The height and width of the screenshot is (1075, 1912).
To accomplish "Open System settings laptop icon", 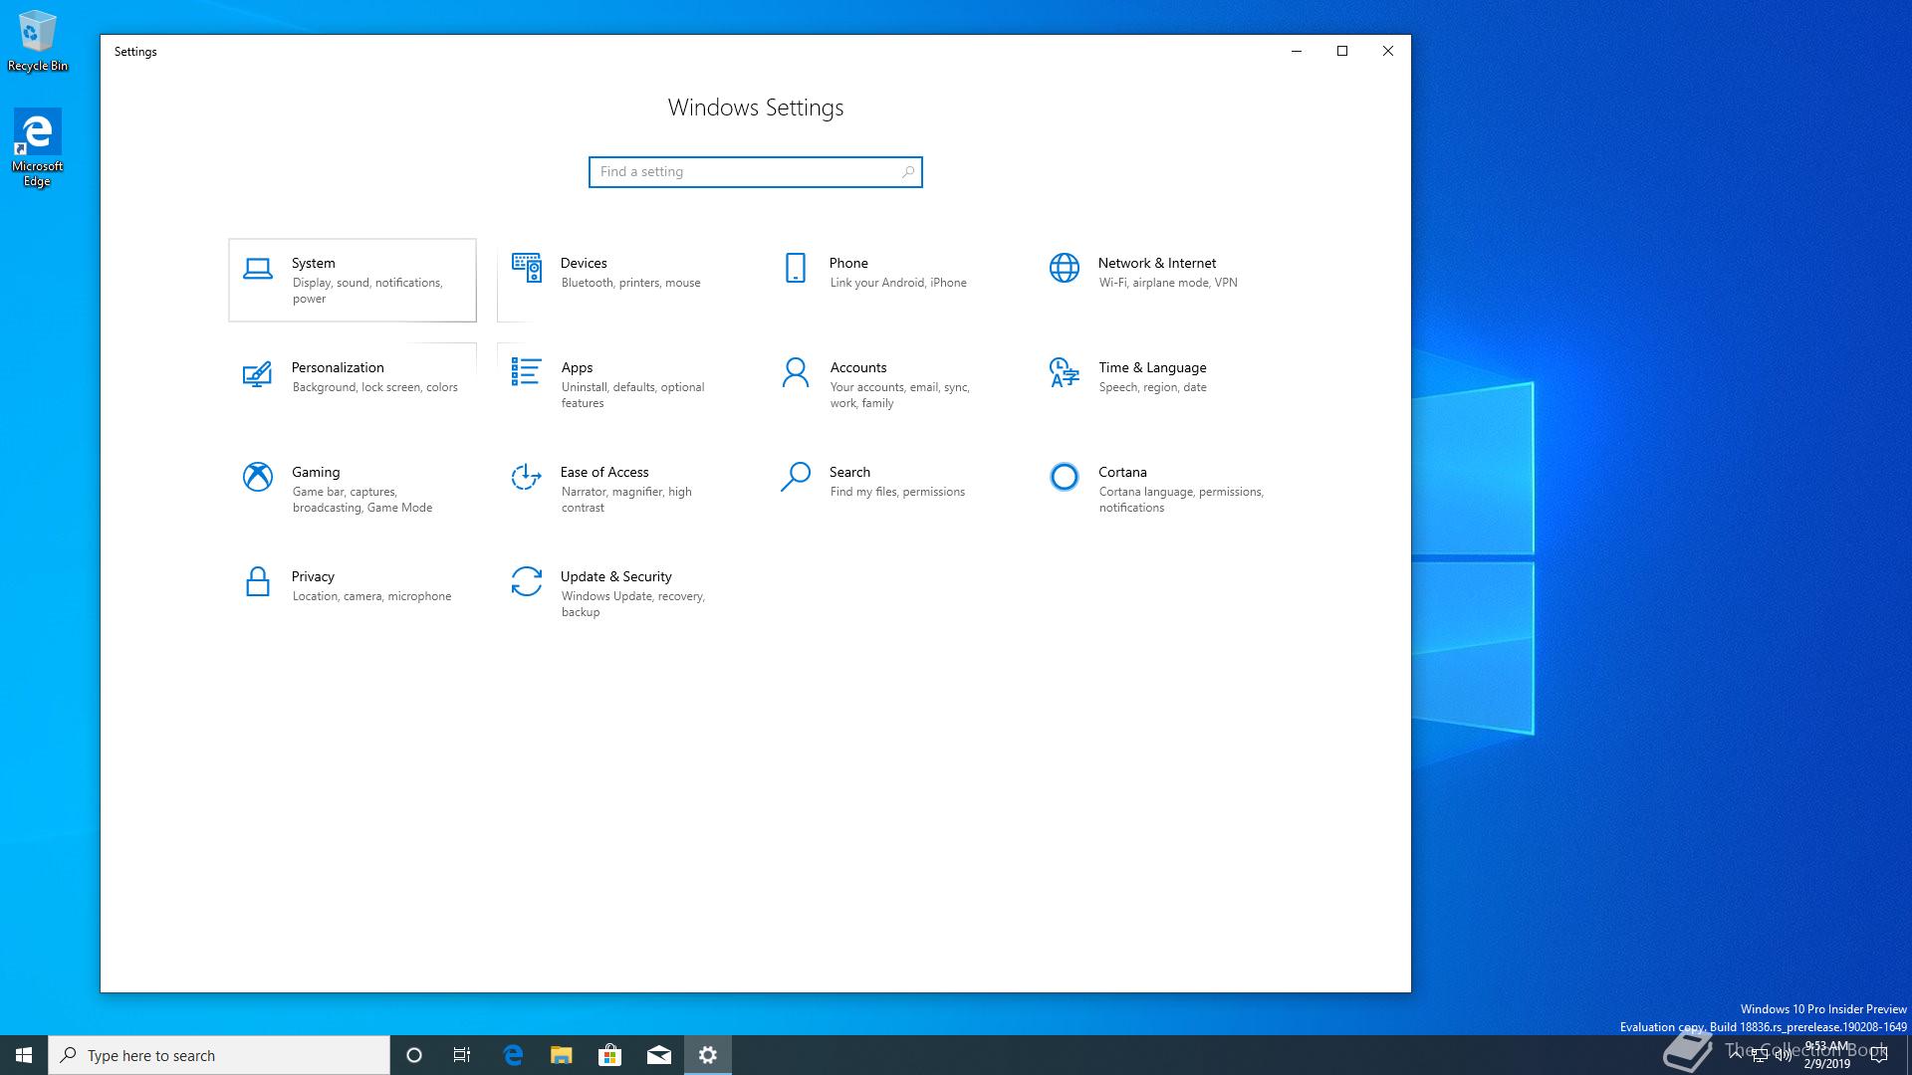I will [x=258, y=269].
